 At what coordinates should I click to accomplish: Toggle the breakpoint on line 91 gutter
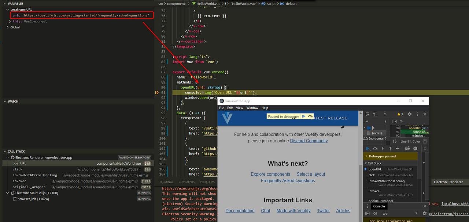point(157,93)
